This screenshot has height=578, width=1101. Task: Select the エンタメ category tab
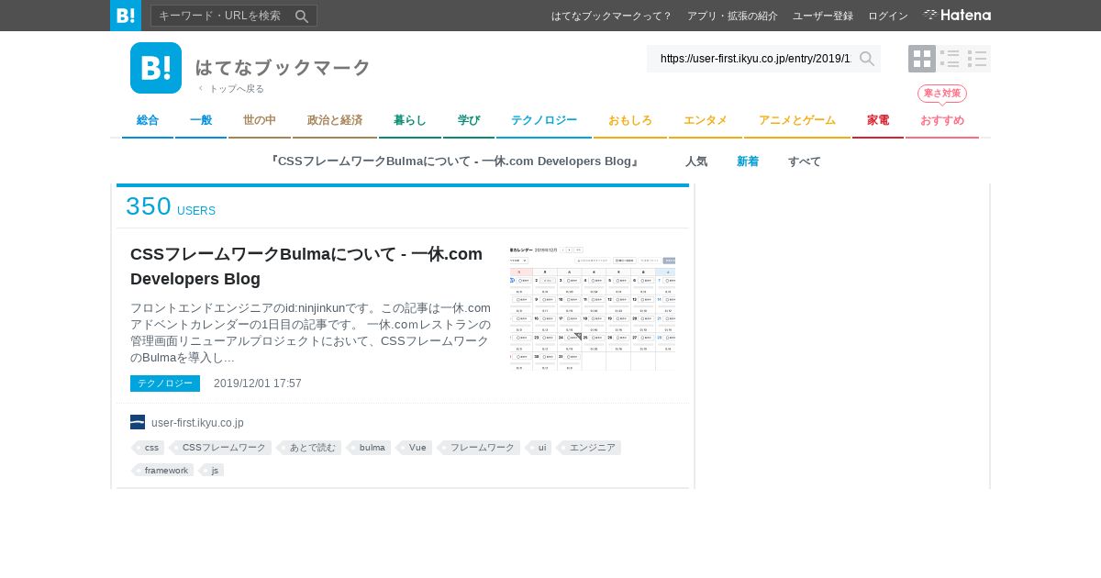(706, 121)
